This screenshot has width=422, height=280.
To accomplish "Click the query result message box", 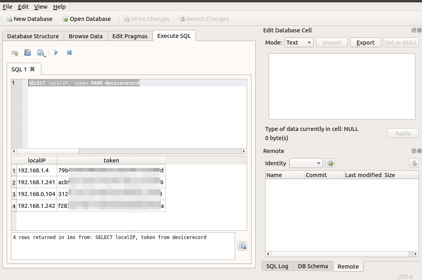I will (123, 246).
